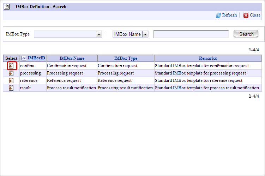Click the 'IMBox Definition - Search' title

coord(41,7)
